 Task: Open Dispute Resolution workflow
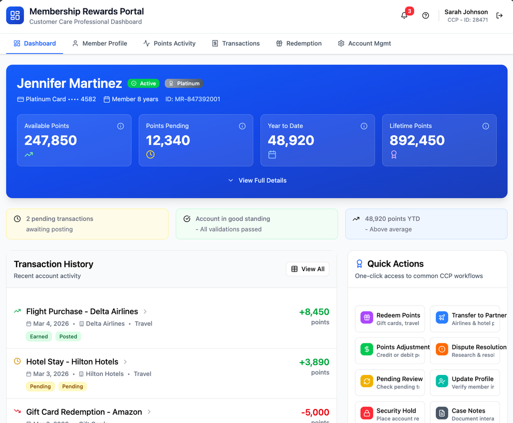465,351
